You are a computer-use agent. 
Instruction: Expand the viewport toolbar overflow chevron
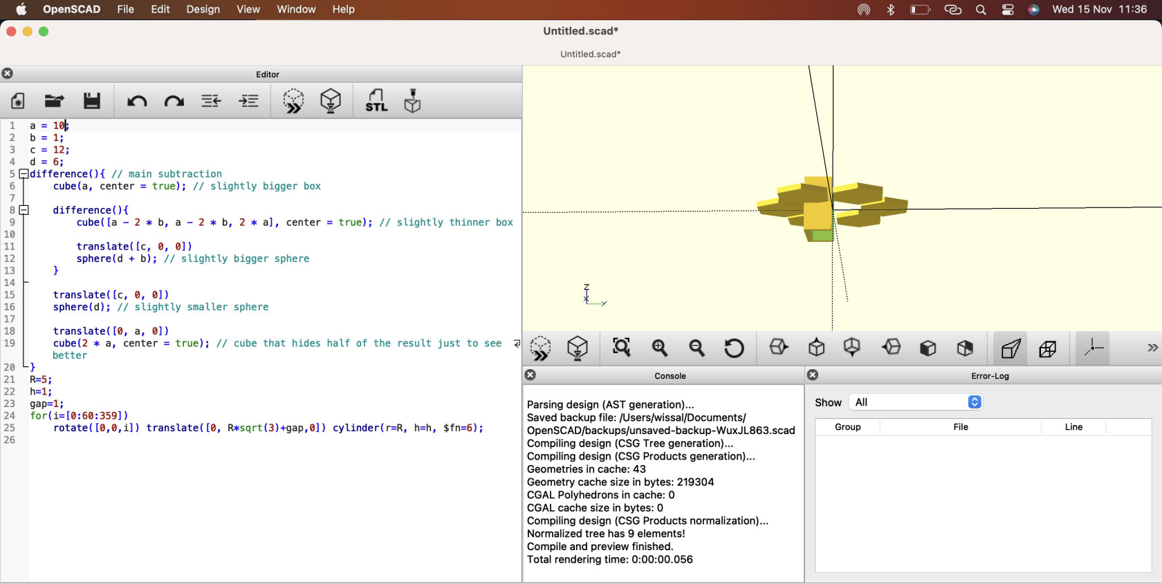(1152, 348)
